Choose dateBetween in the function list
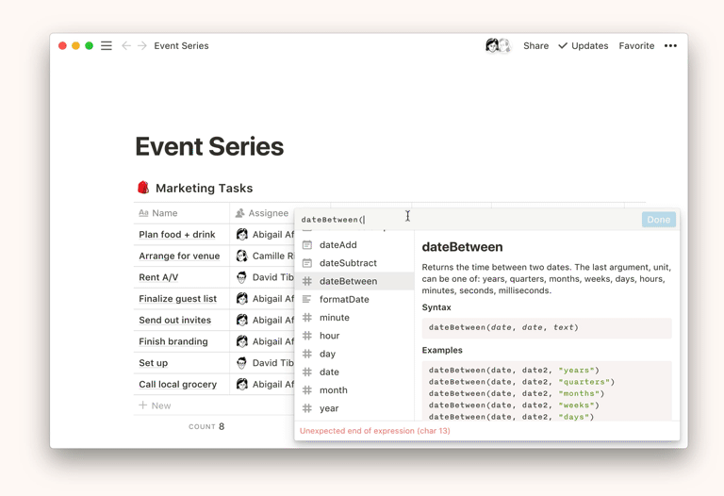The width and height of the screenshot is (724, 496). click(348, 281)
